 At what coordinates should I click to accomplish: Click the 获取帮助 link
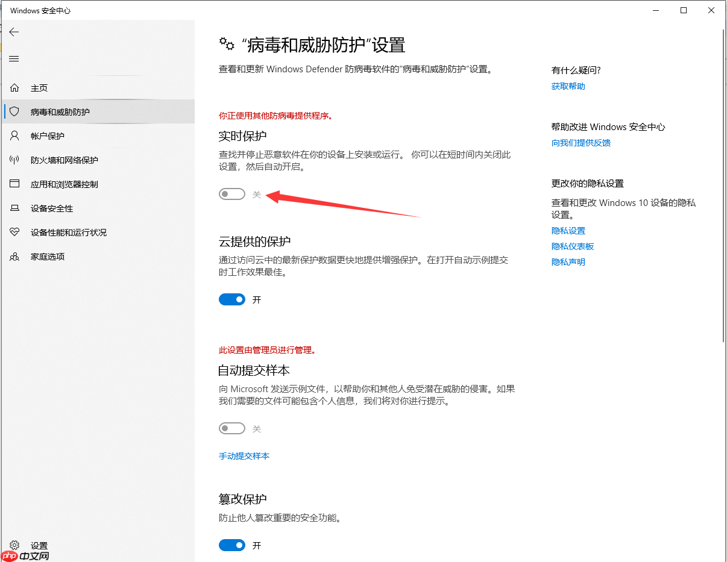pos(567,86)
